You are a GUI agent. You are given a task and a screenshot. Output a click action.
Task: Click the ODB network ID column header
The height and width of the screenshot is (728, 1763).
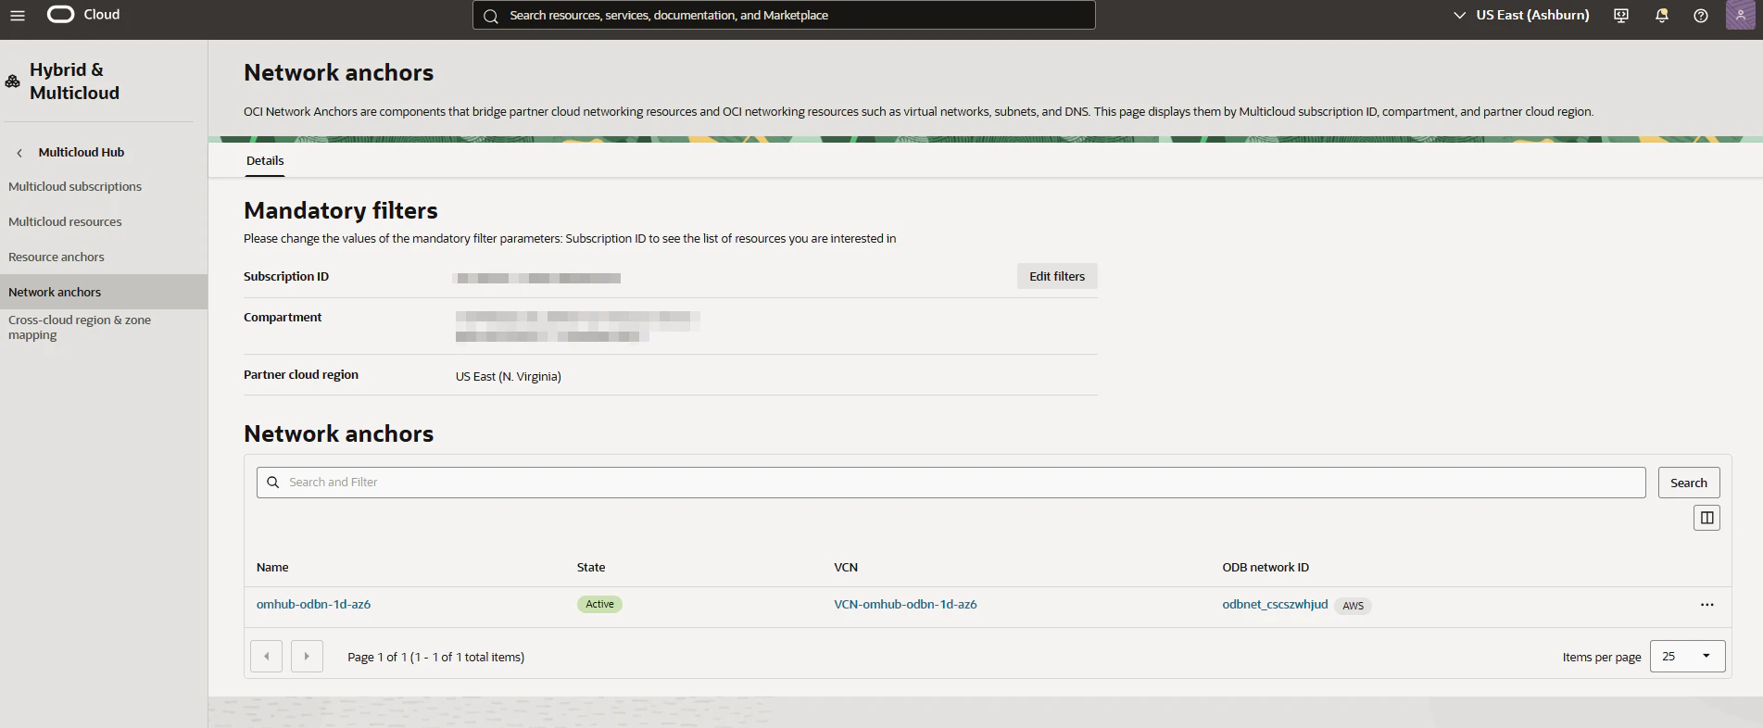click(1266, 568)
